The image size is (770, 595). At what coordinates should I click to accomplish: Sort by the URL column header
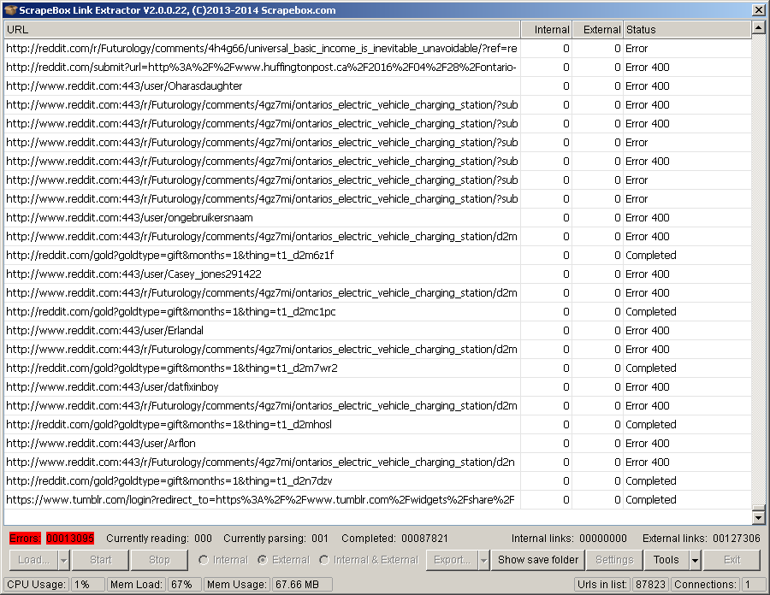point(263,29)
